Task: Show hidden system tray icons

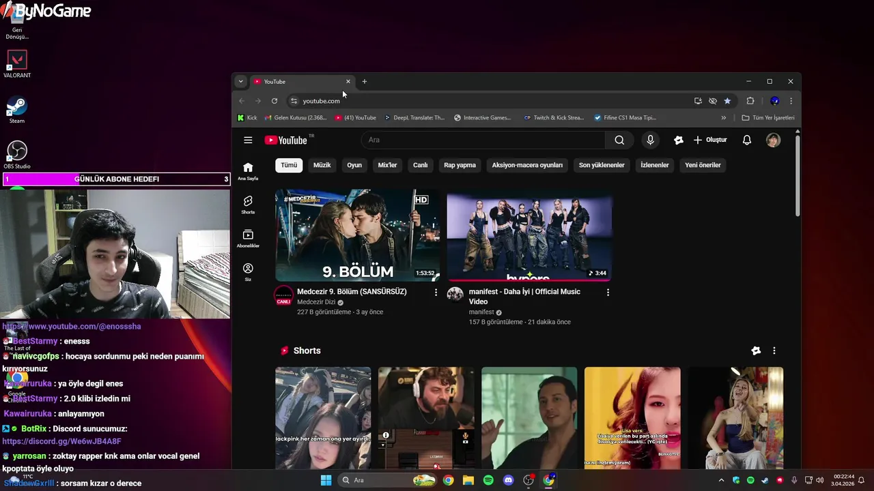Action: point(721,480)
